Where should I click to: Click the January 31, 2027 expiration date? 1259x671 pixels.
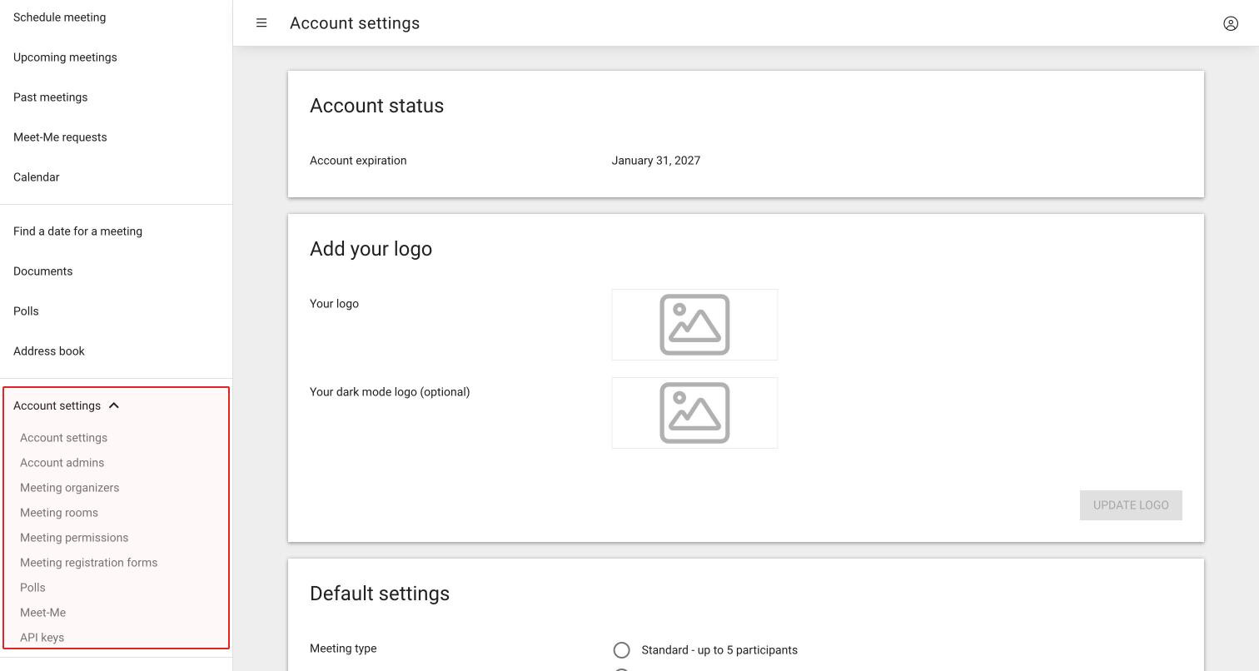(x=655, y=161)
